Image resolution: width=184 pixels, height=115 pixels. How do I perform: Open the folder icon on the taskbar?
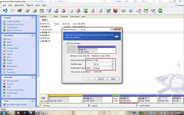pos(12,113)
